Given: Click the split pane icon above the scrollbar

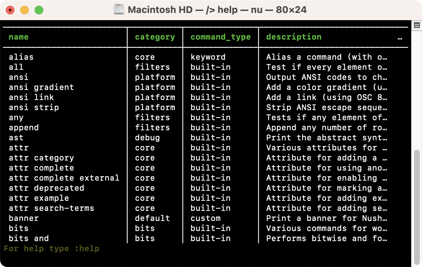Looking at the screenshot, I should (x=417, y=25).
